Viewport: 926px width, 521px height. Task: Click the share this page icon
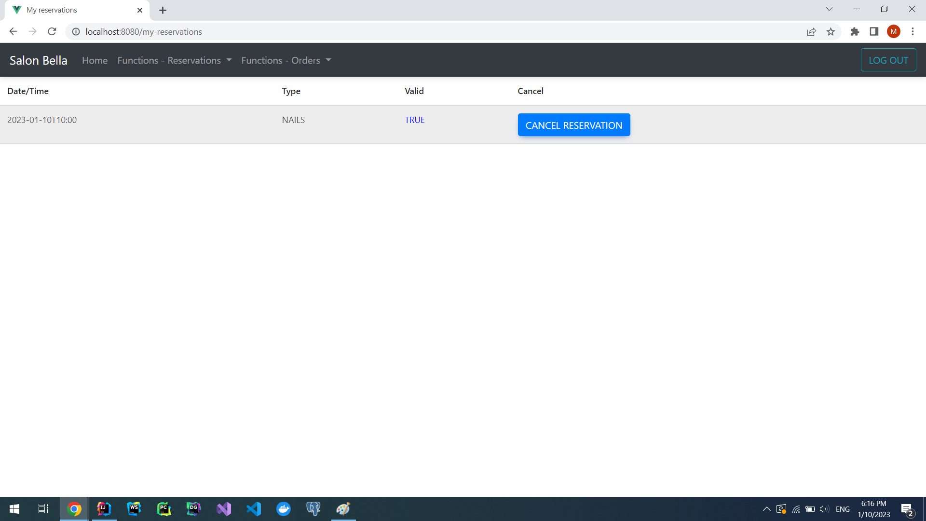point(811,32)
